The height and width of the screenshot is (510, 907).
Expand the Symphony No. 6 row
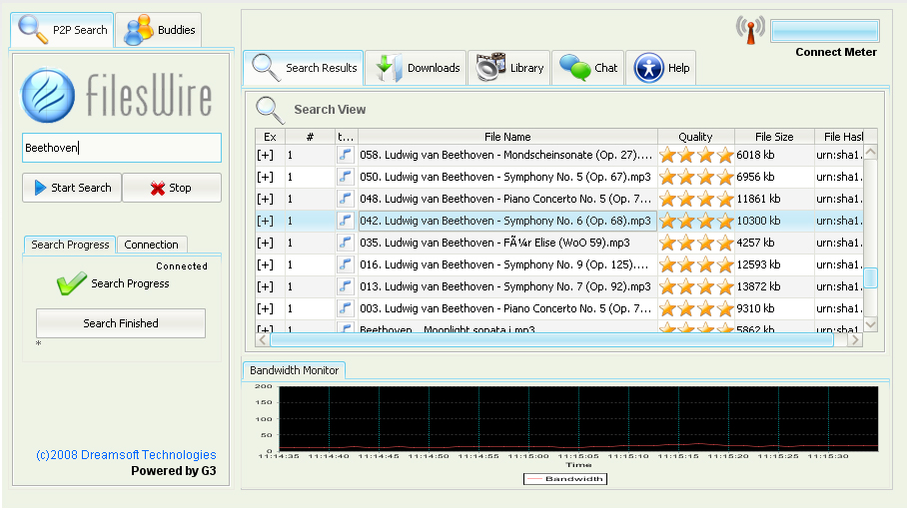click(x=265, y=221)
